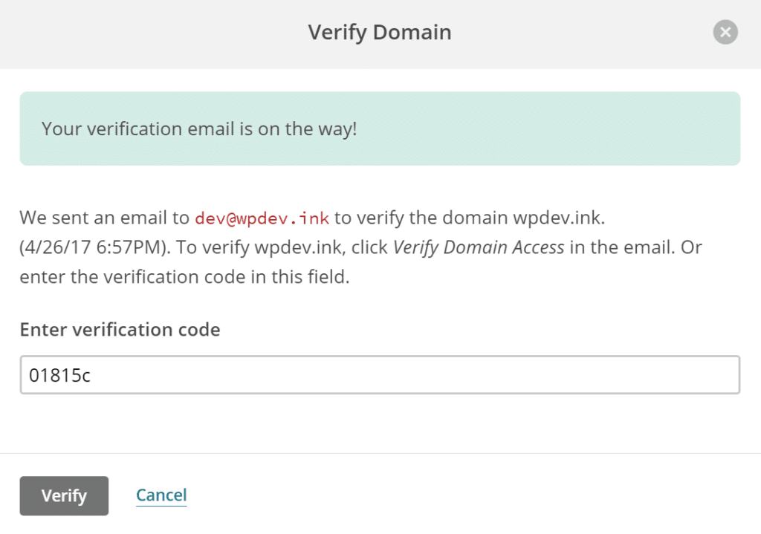This screenshot has width=761, height=534.
Task: Click empty space inside the code field
Action: tap(446, 375)
